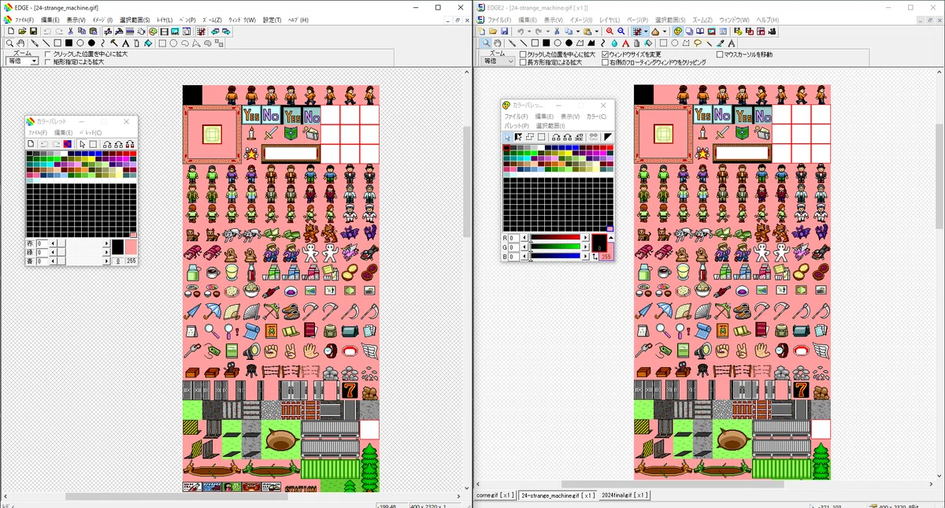Click the 赤 value field in EDGE palette
This screenshot has height=508, width=945.
(x=42, y=243)
